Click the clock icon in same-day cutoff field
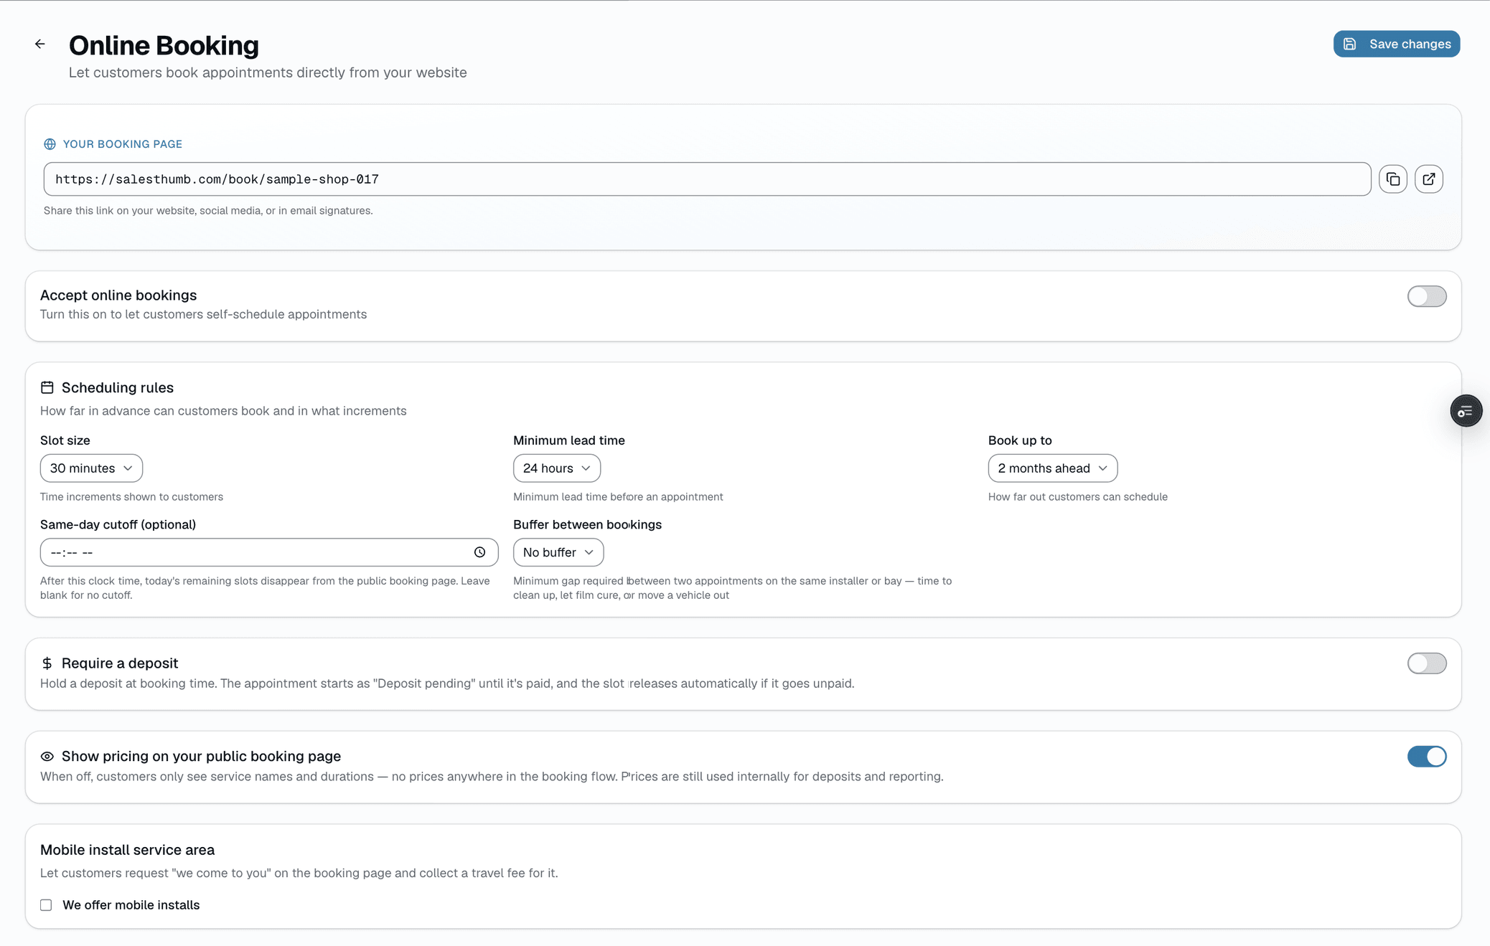1490x946 pixels. (x=479, y=552)
